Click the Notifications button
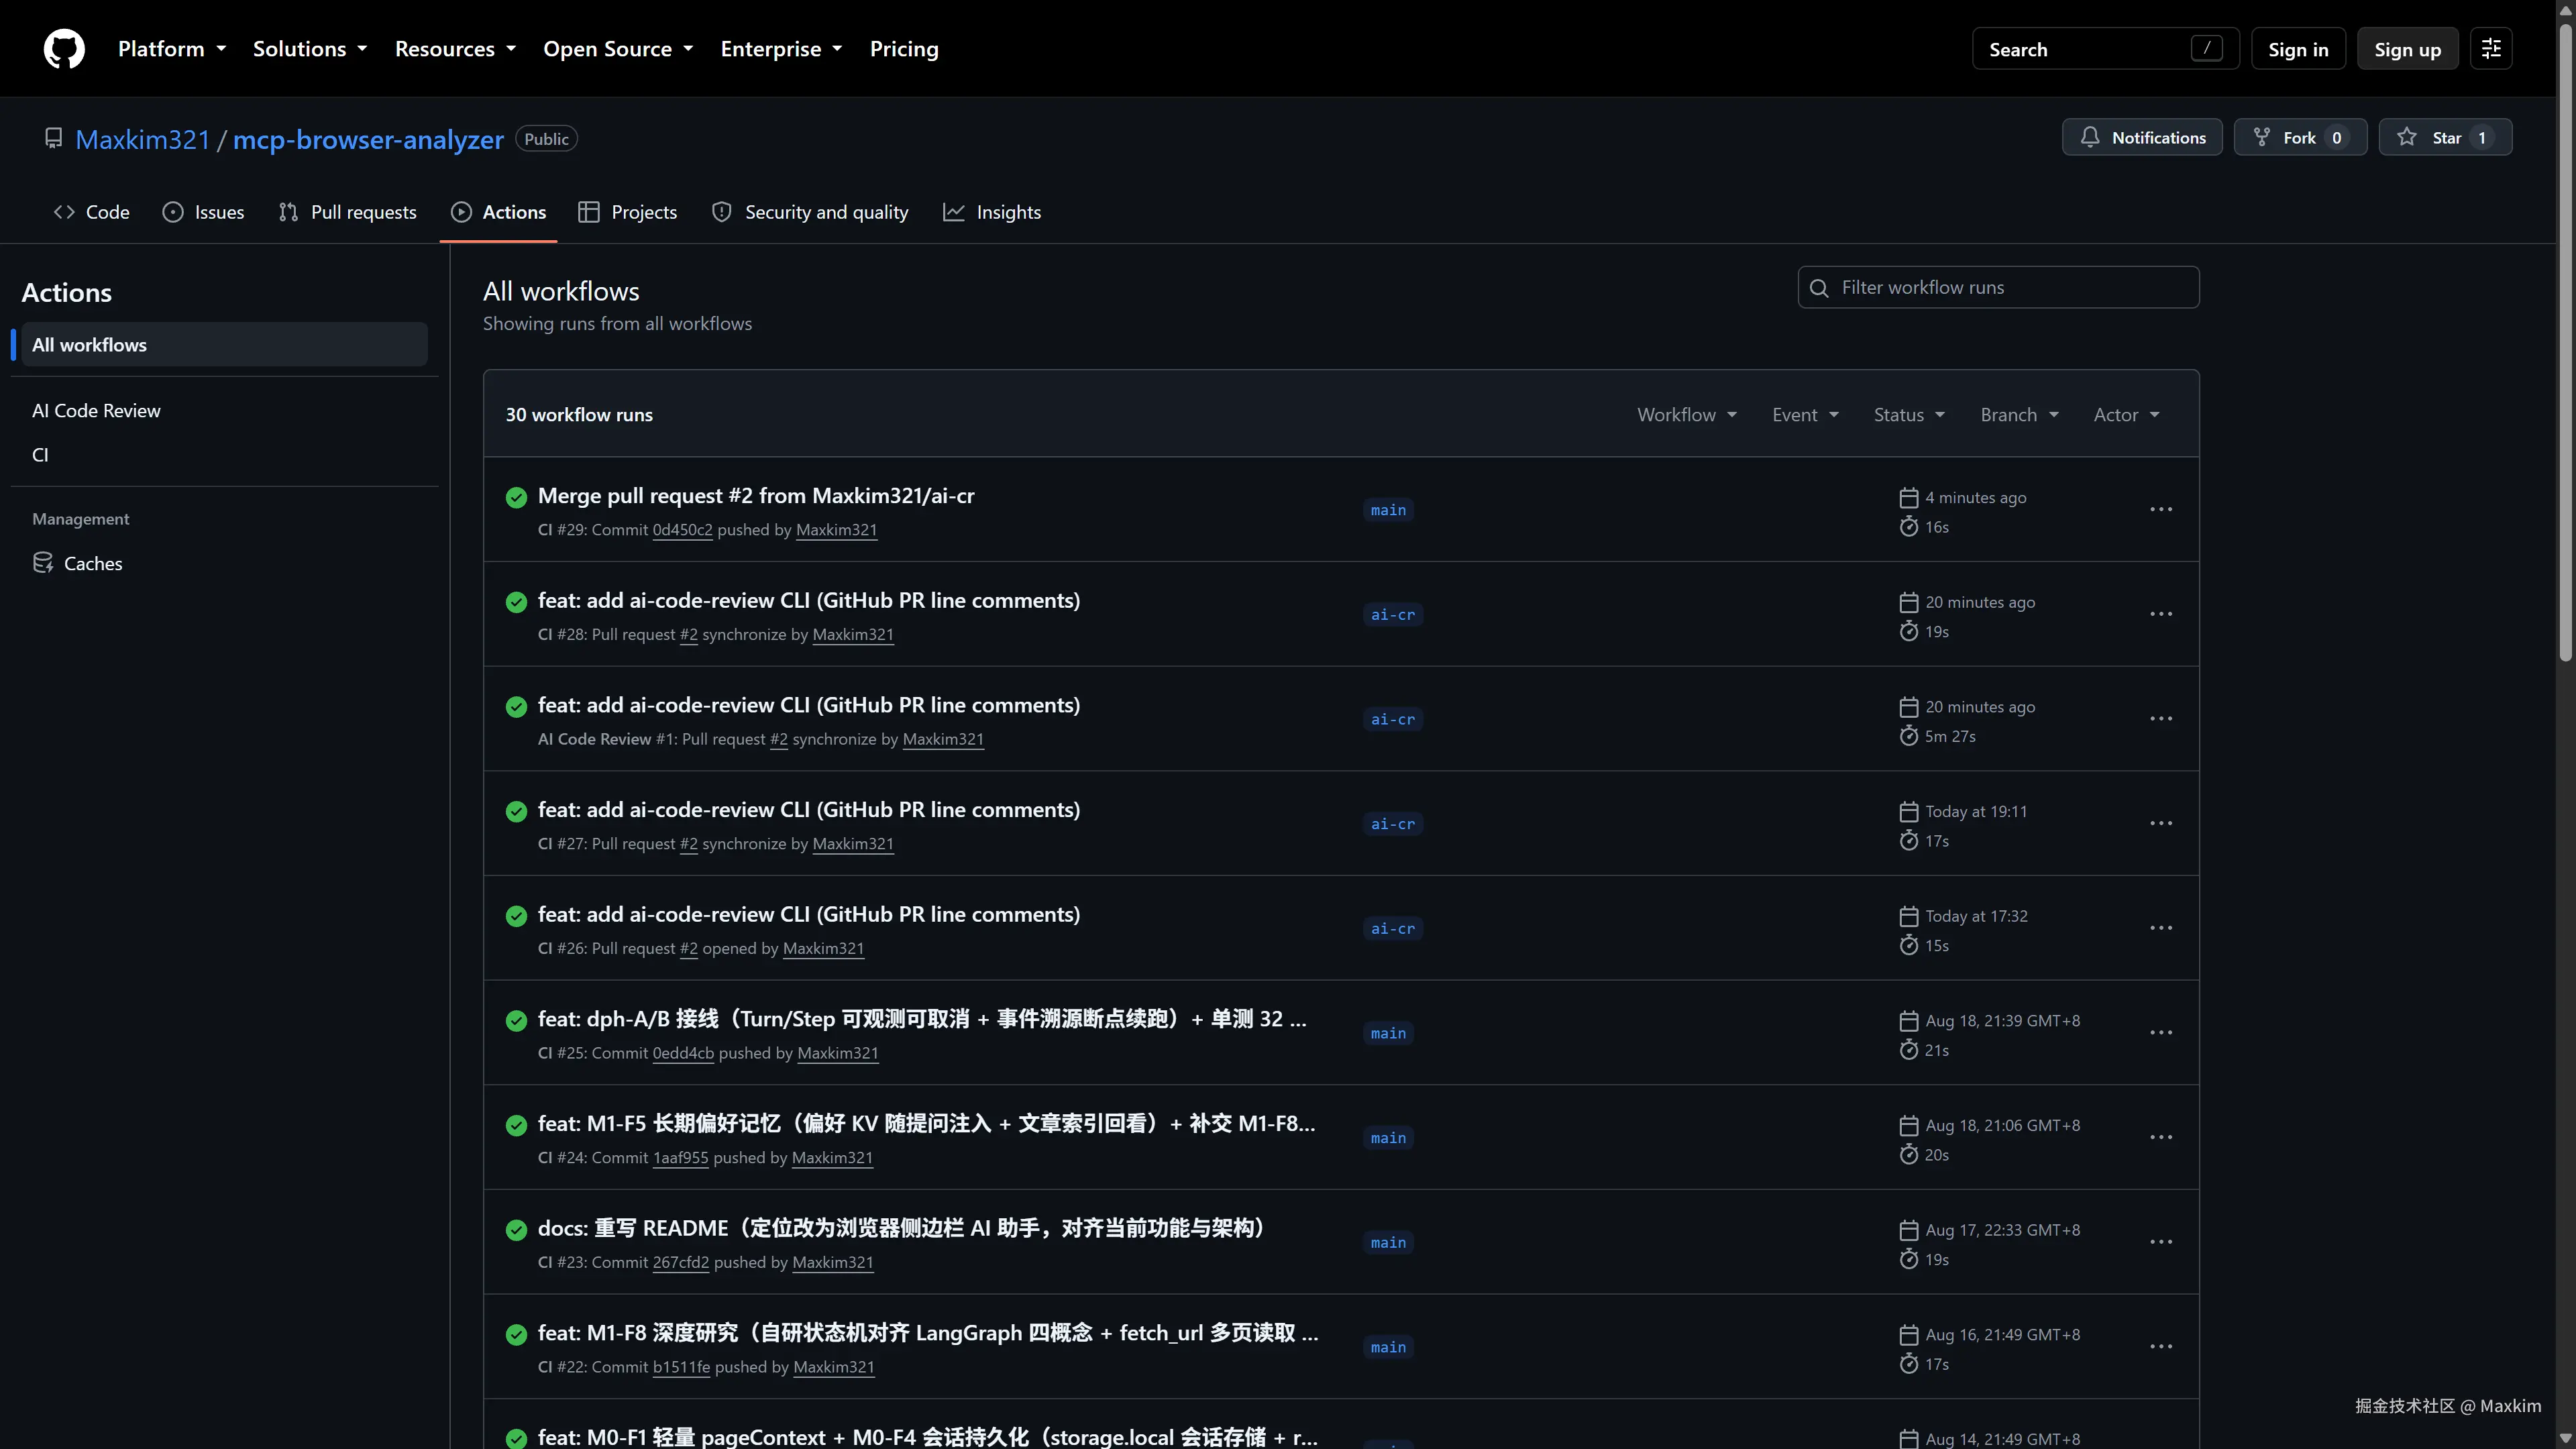The width and height of the screenshot is (2576, 1449). (x=2142, y=137)
